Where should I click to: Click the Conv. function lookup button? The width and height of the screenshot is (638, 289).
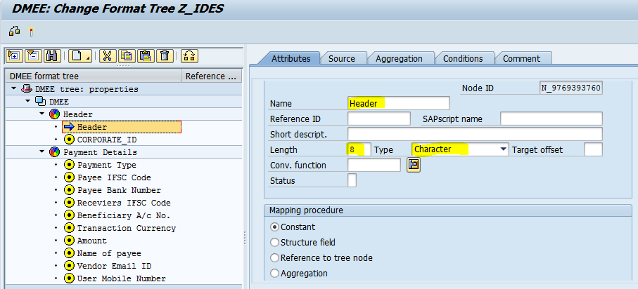pos(414,166)
